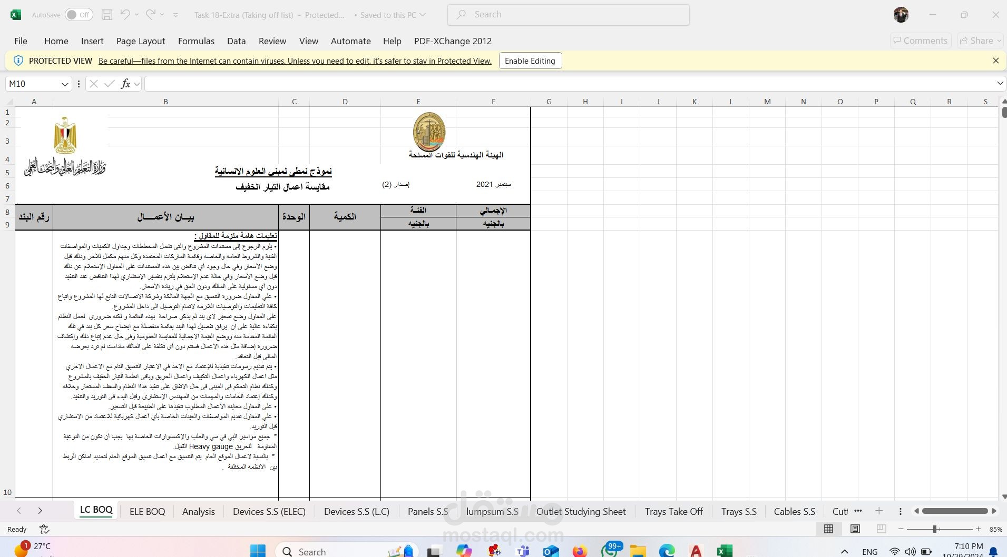Open Customize Quick Access Toolbar dropdown
The image size is (1007, 557).
(175, 15)
